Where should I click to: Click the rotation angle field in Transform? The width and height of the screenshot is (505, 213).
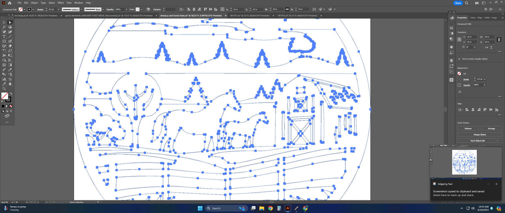[469, 46]
